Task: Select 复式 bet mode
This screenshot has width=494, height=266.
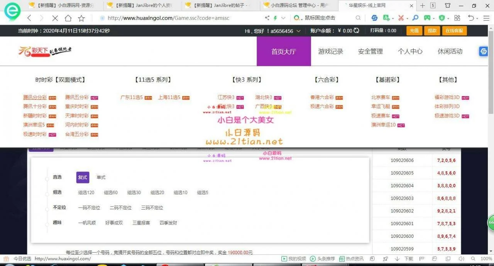Action: (83, 177)
